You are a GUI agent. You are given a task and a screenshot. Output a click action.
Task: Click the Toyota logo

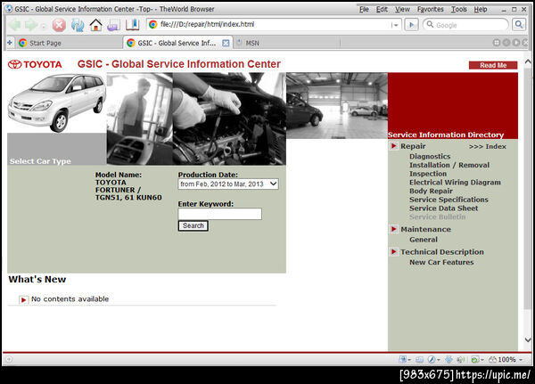point(35,64)
